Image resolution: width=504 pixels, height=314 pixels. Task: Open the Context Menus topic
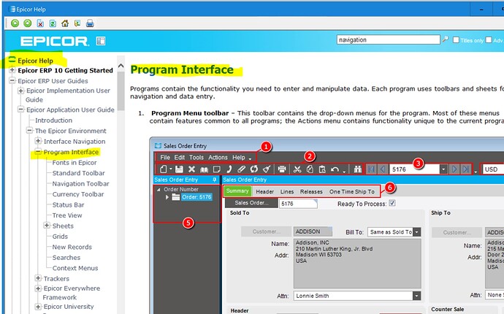coord(75,268)
